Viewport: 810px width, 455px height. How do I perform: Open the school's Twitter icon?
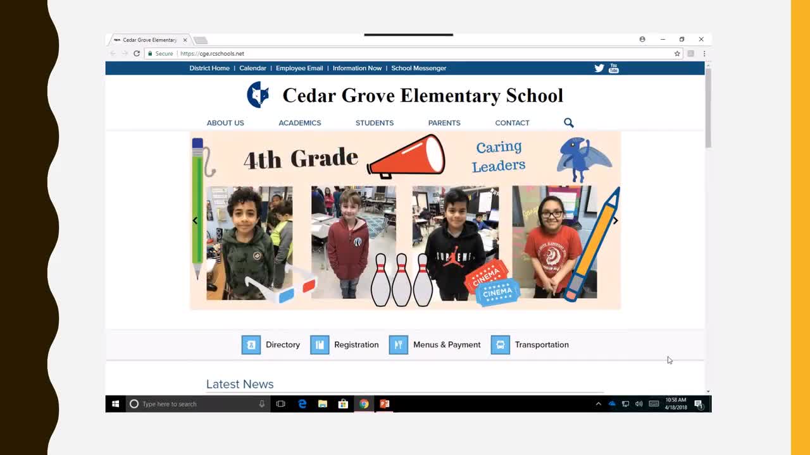[599, 68]
